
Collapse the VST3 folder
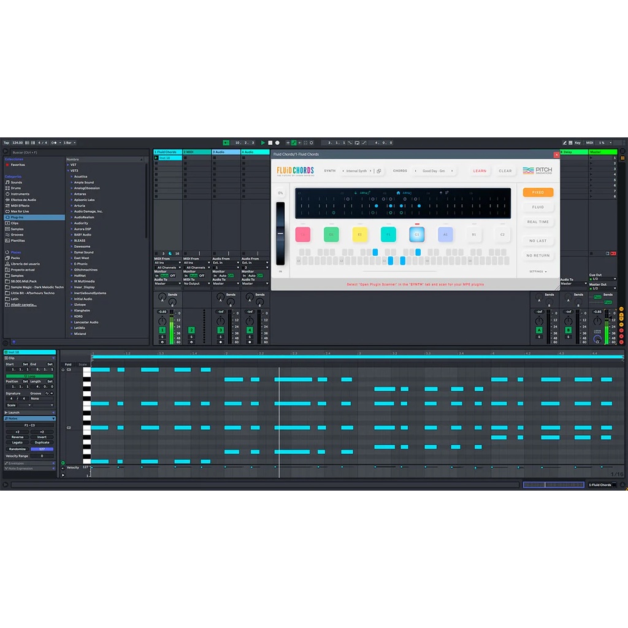tap(68, 170)
